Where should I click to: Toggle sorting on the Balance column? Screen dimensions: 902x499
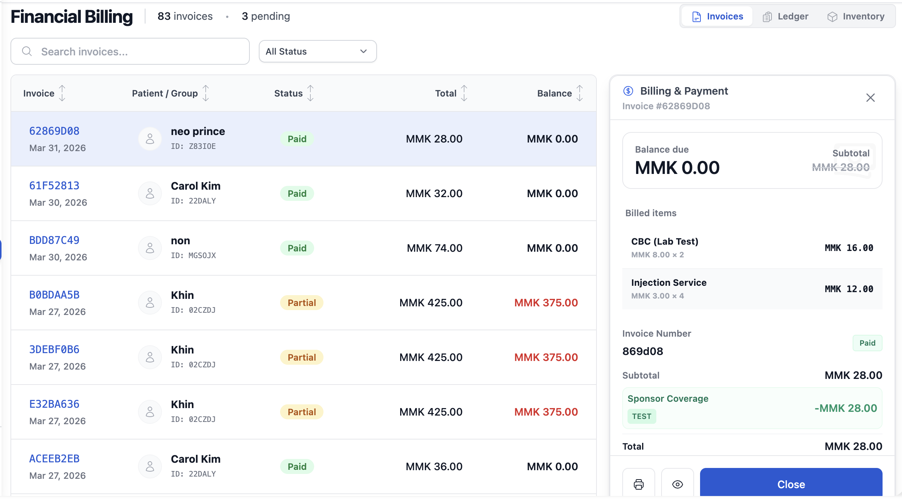point(579,93)
